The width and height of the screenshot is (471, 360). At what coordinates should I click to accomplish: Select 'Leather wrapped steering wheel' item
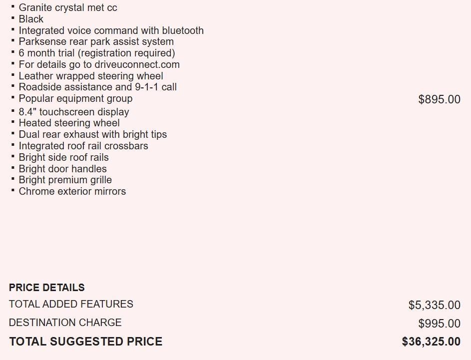[x=91, y=76]
